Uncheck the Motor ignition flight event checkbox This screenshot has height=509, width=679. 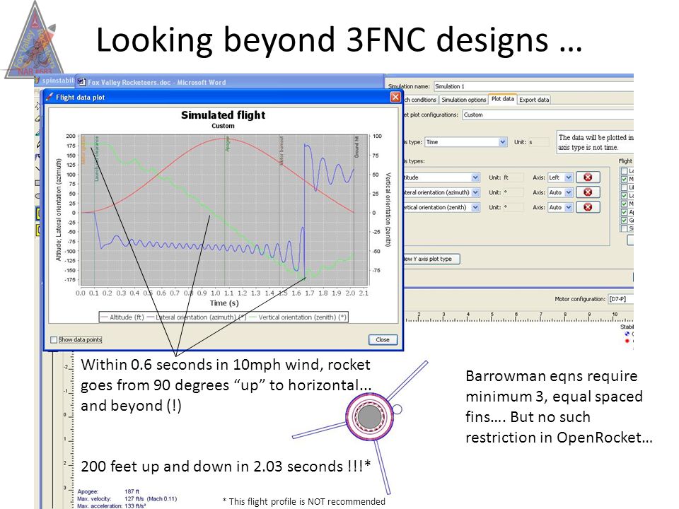tap(624, 179)
